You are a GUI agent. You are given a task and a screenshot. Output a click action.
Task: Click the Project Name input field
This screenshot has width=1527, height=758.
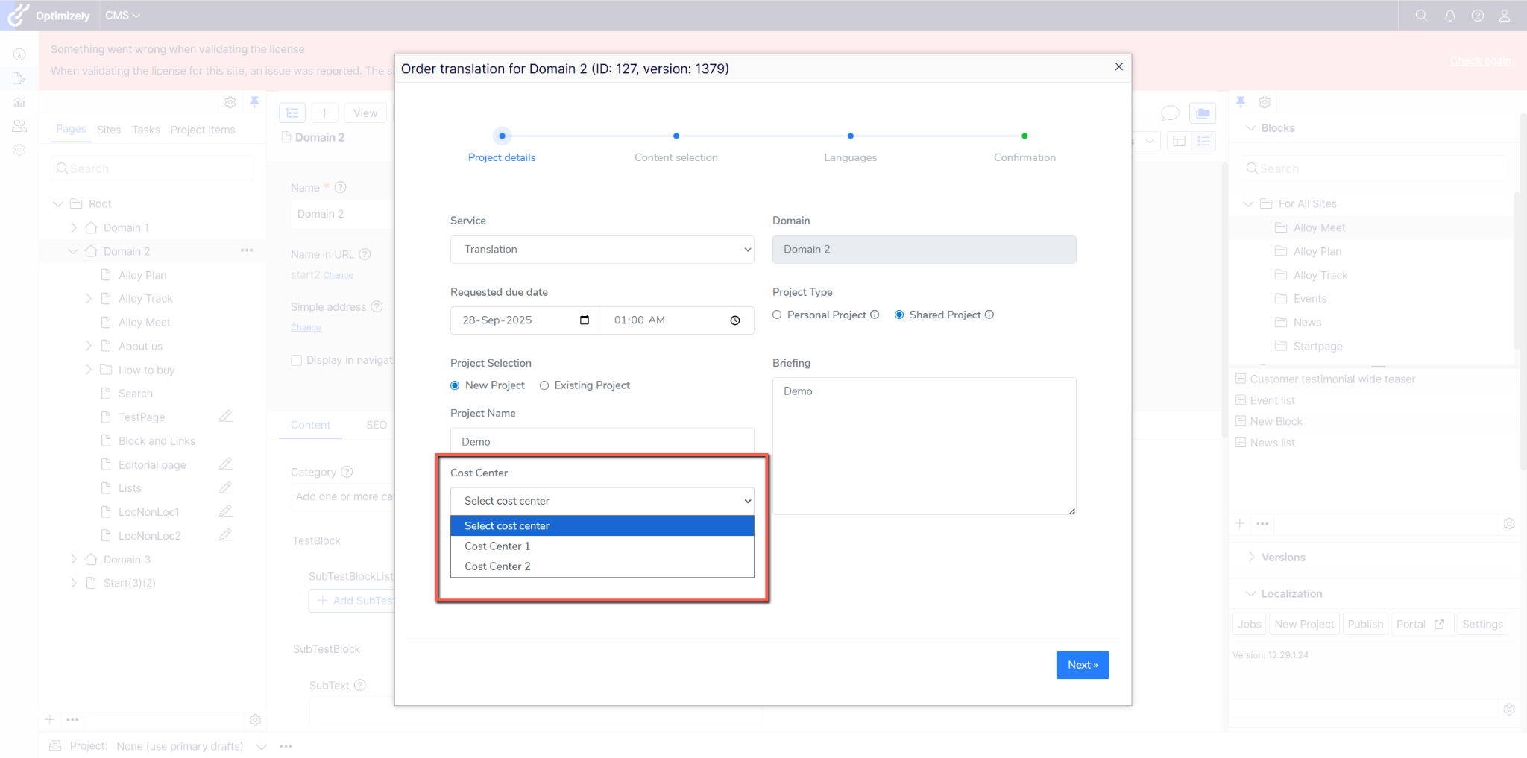click(602, 441)
